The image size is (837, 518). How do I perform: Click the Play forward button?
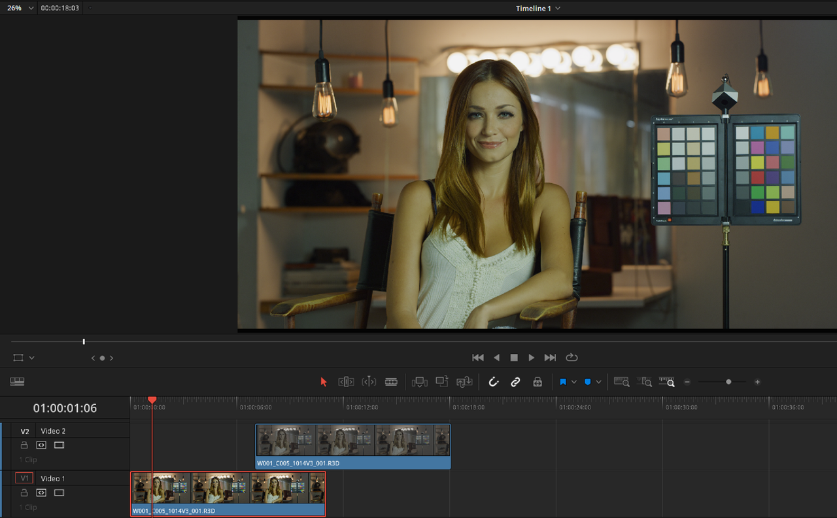(532, 358)
